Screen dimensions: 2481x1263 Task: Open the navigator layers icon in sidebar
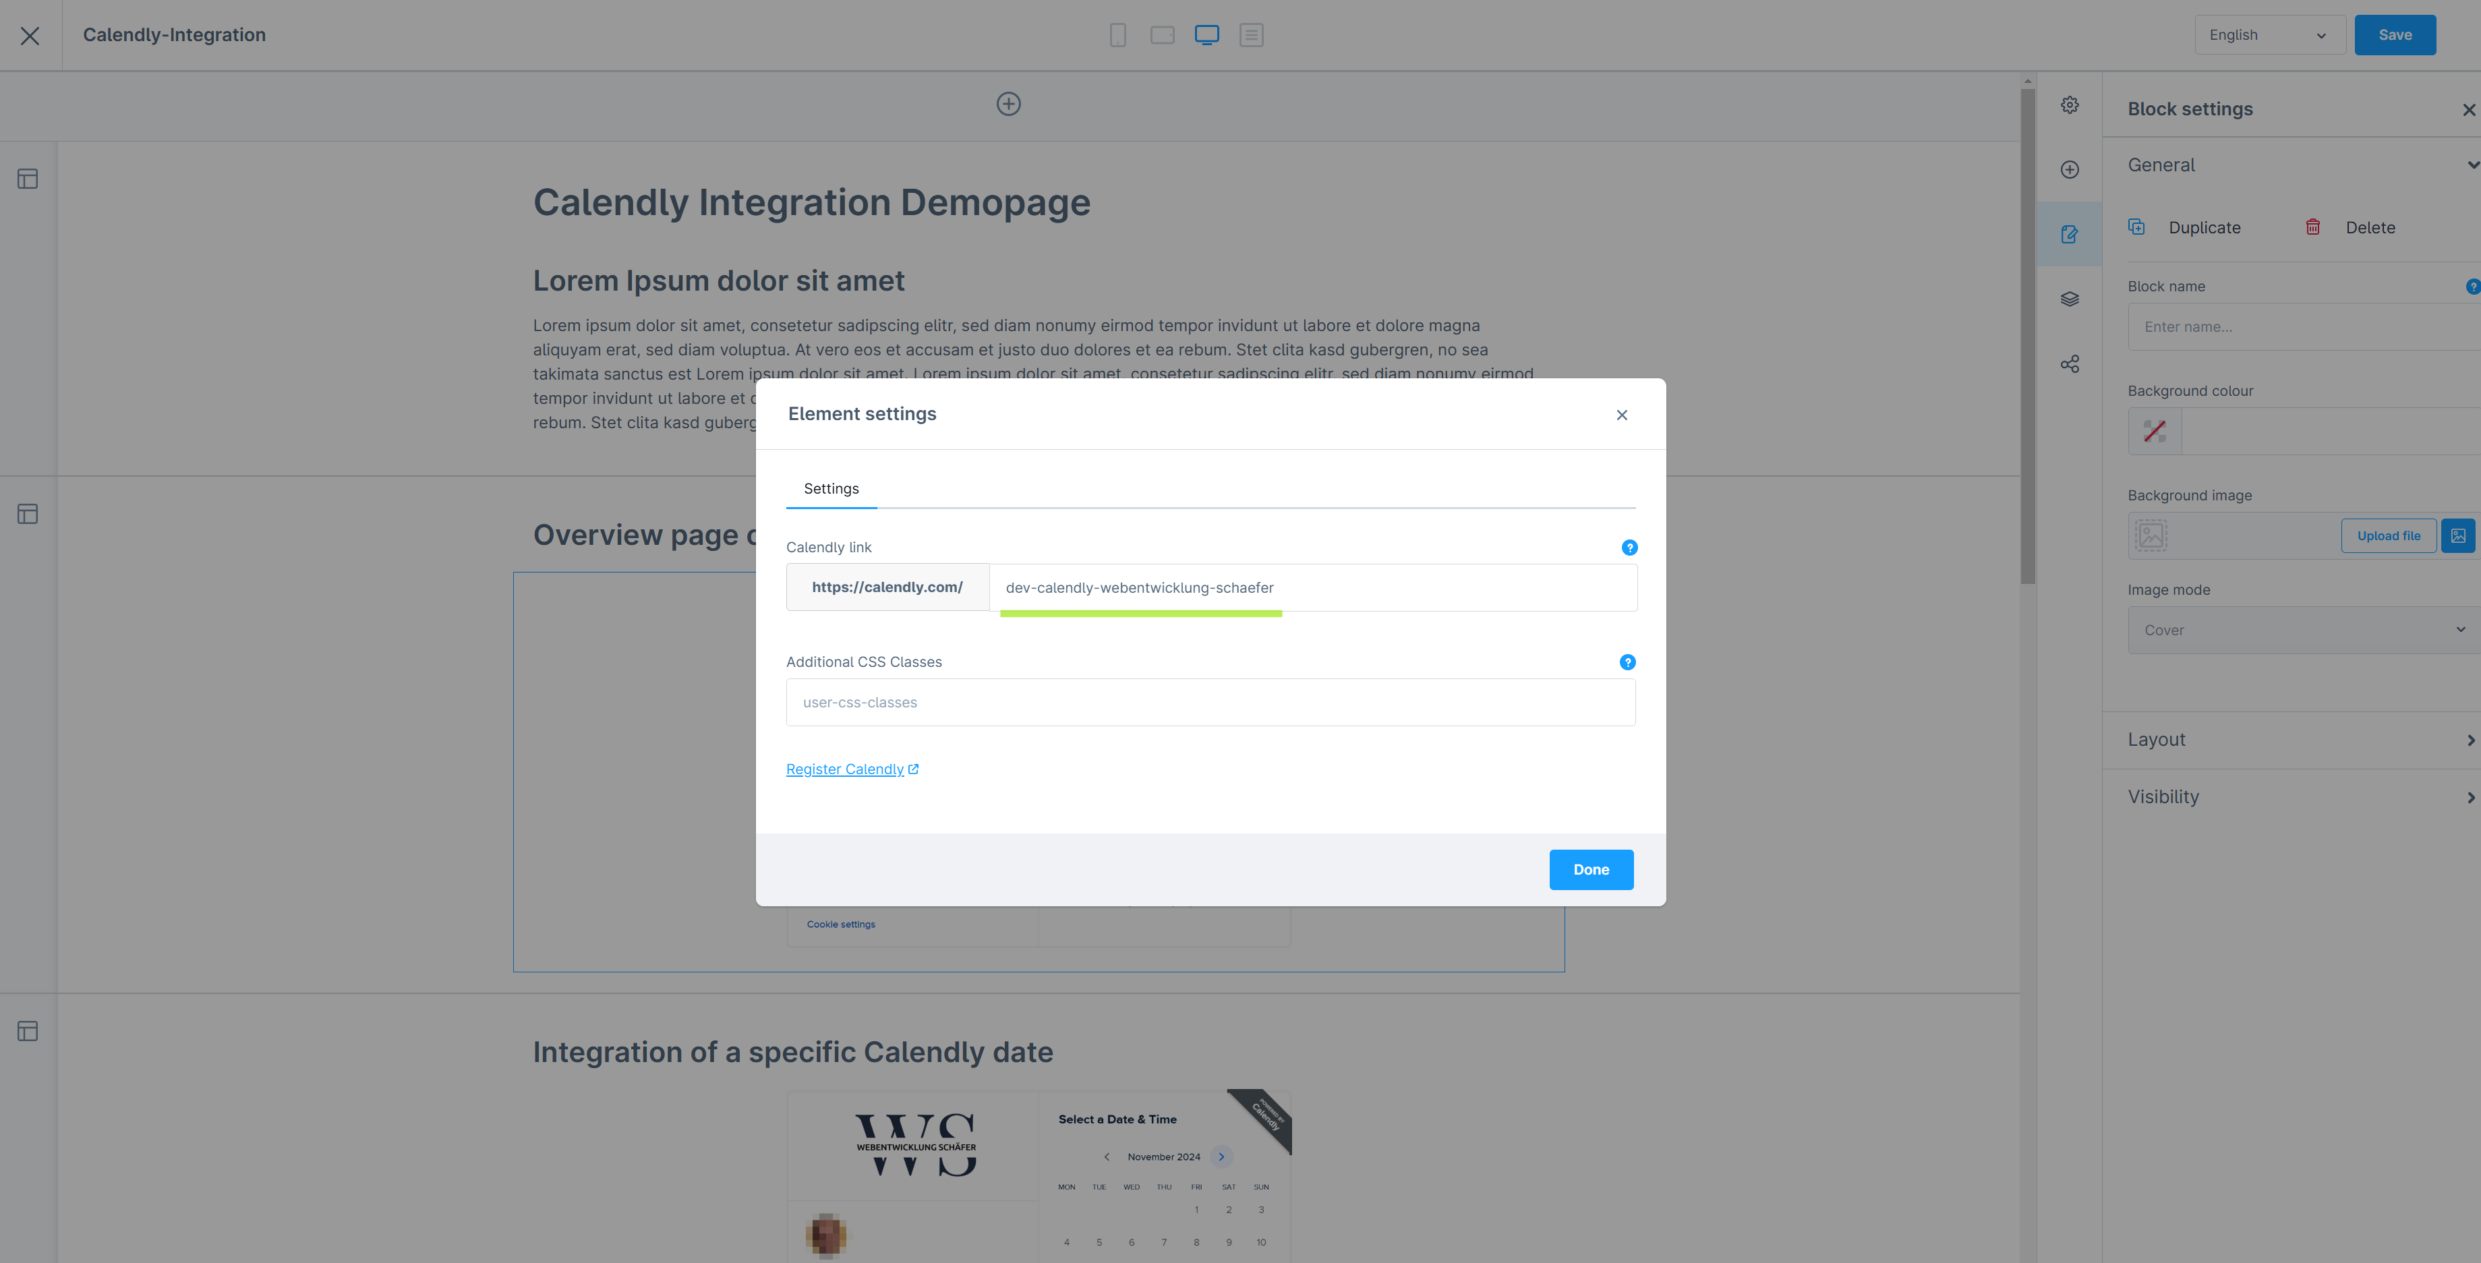click(x=2070, y=299)
